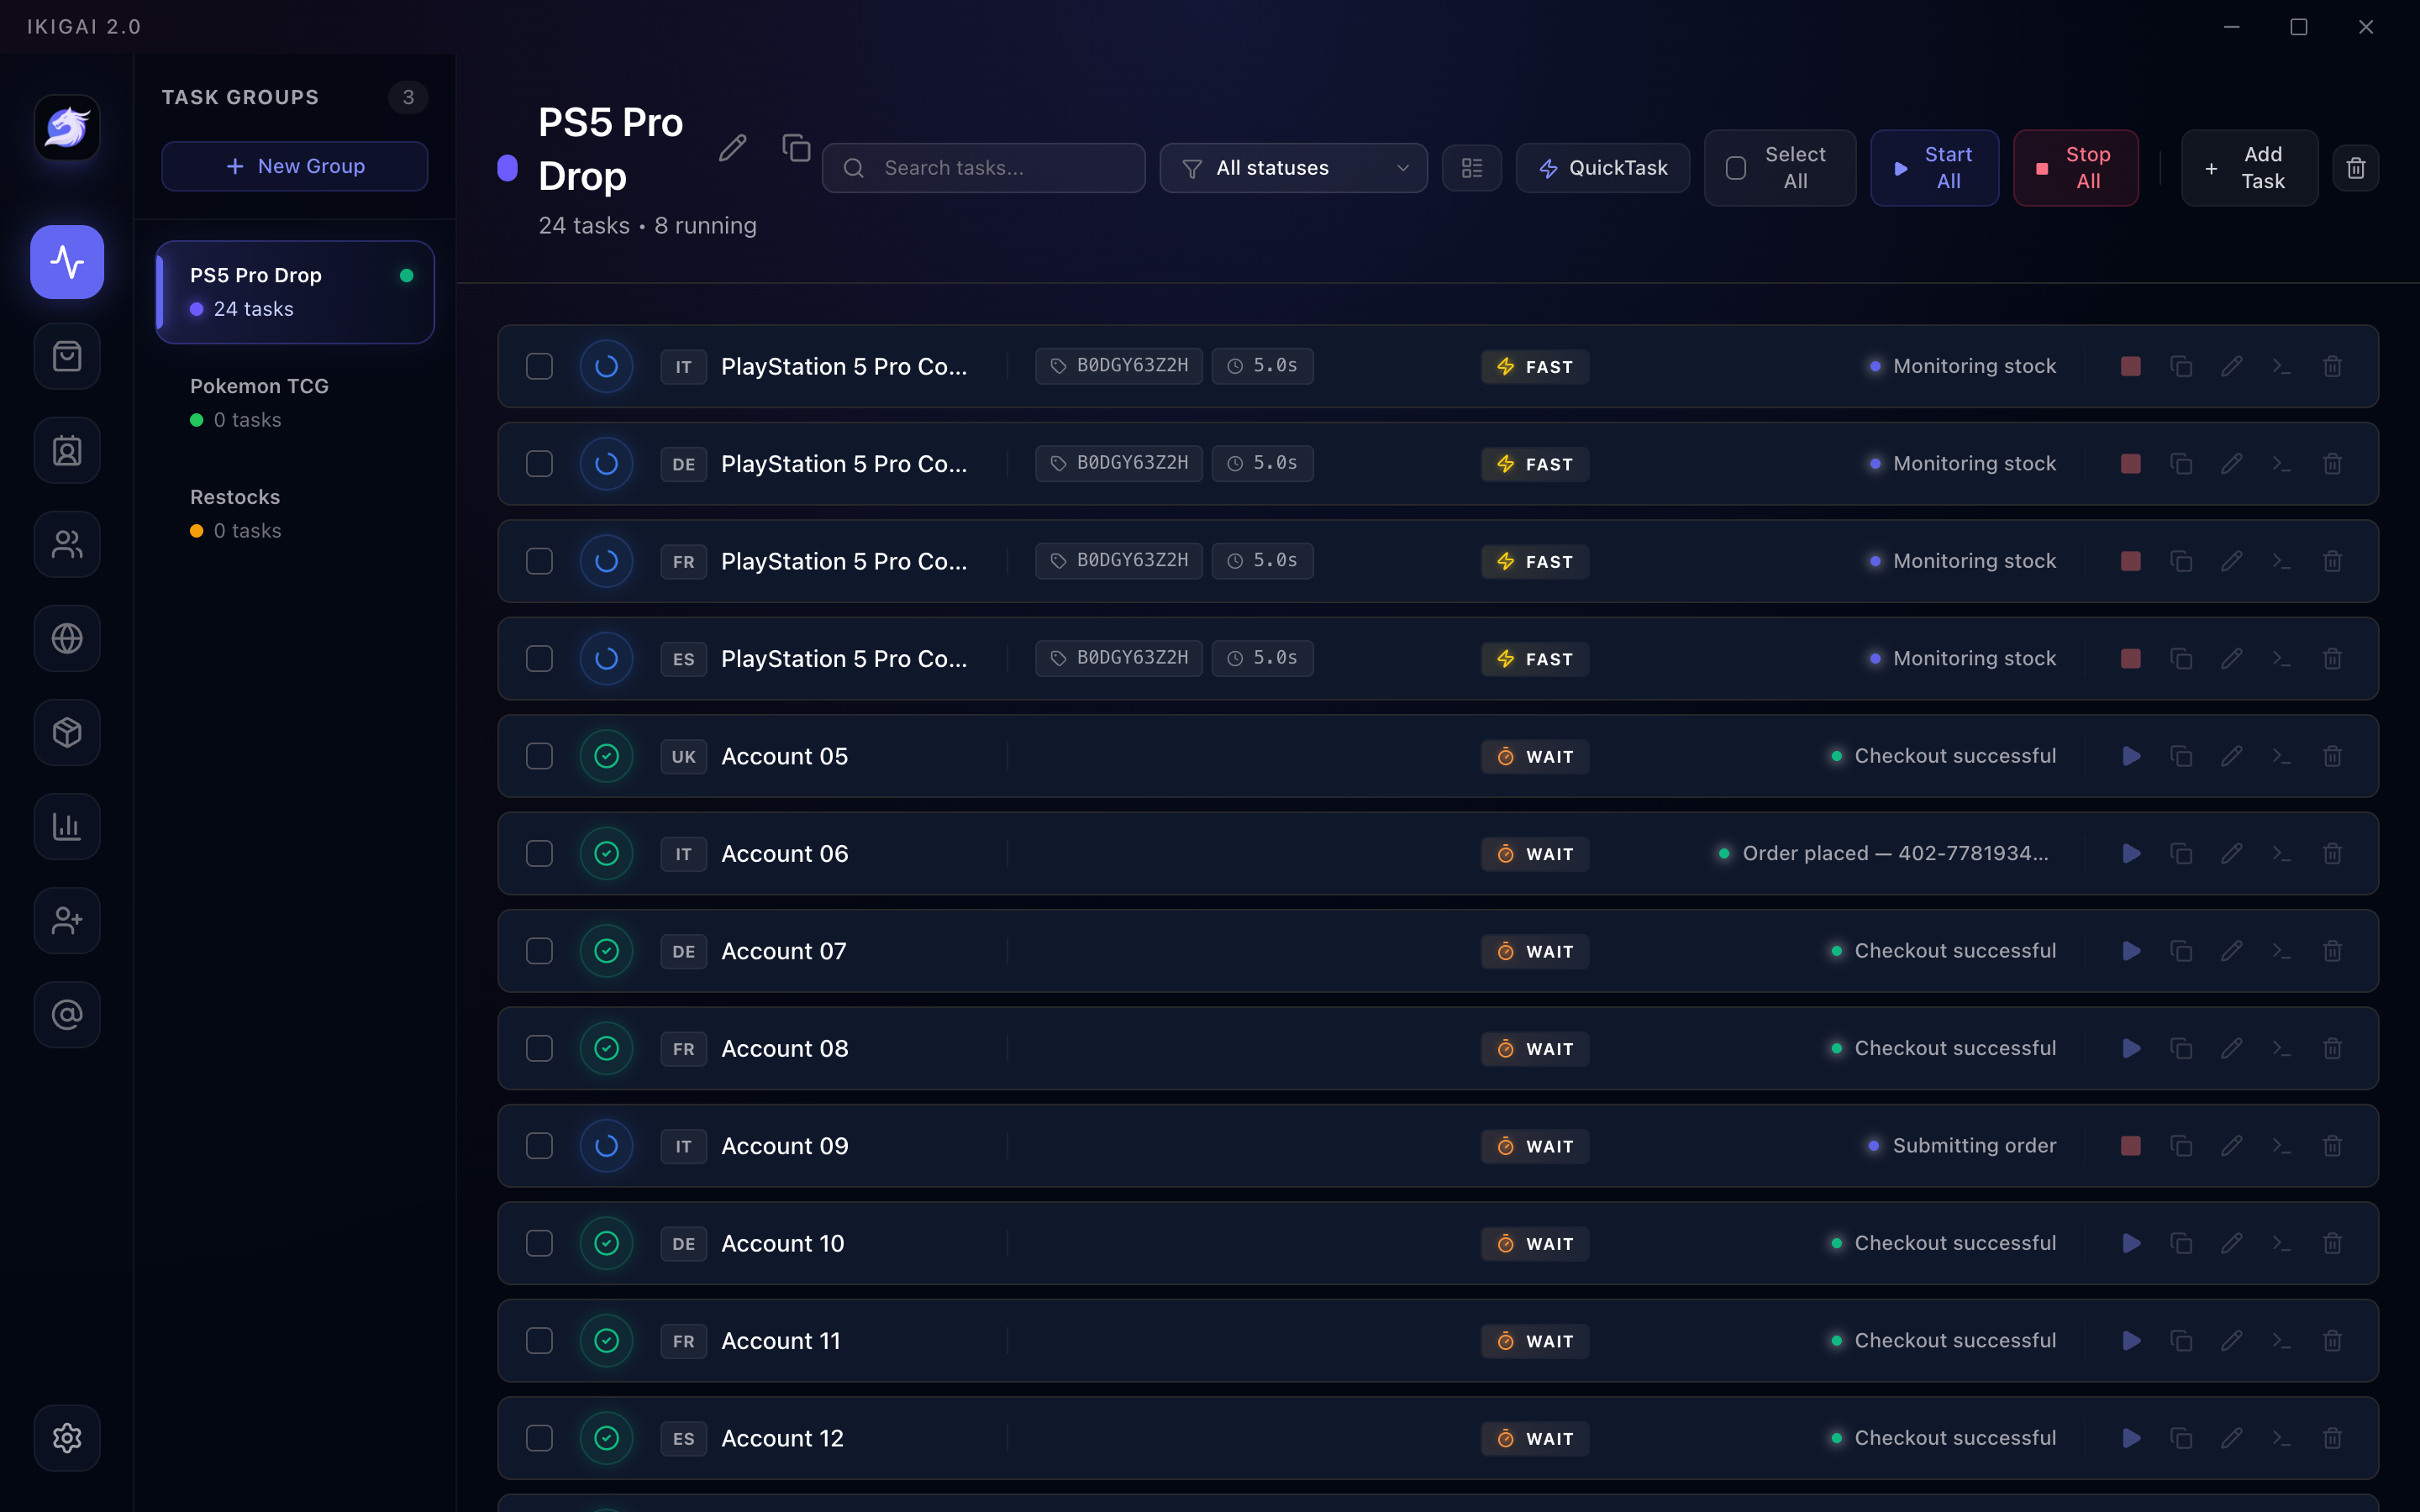Tick checkbox for DE PlayStation 5 Pro task
The image size is (2420, 1512).
point(539,464)
